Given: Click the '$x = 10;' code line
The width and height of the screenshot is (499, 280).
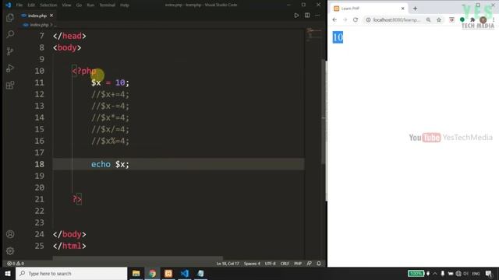Looking at the screenshot, I should coord(110,82).
